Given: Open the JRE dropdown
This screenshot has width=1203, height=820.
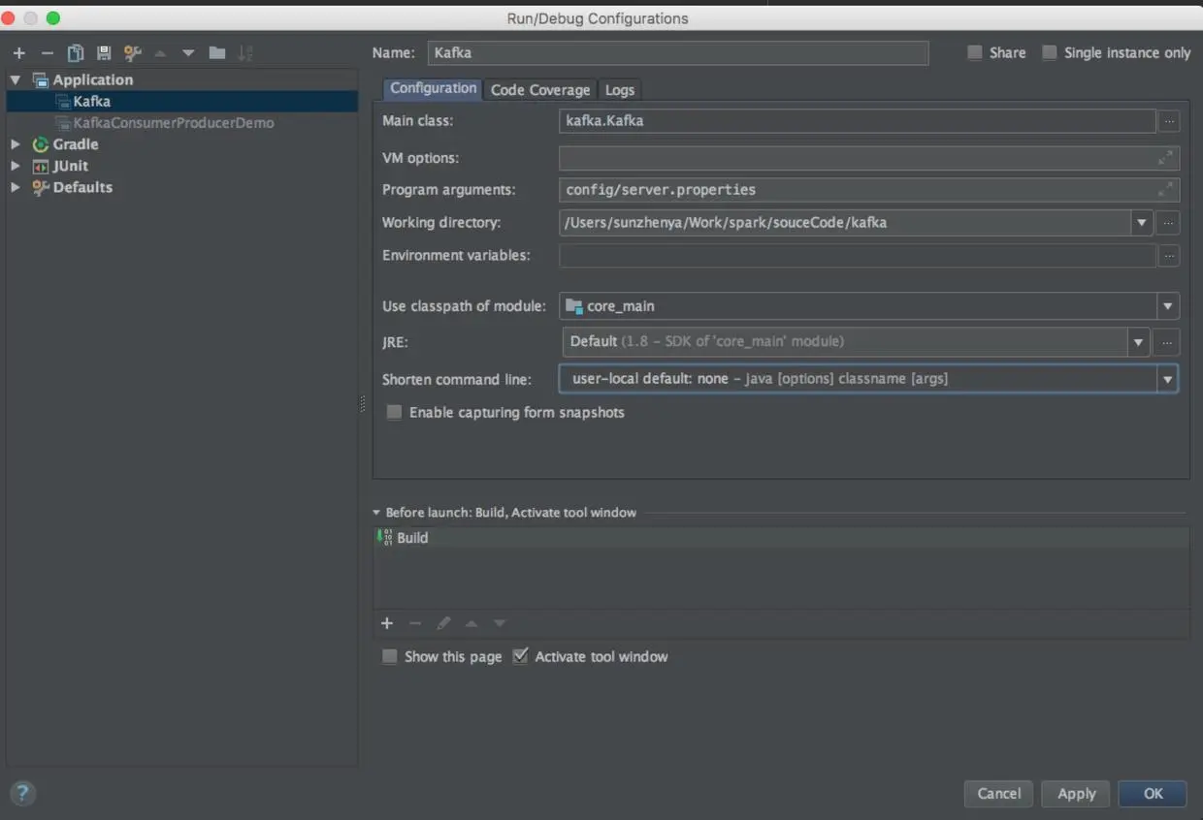Looking at the screenshot, I should point(1138,341).
